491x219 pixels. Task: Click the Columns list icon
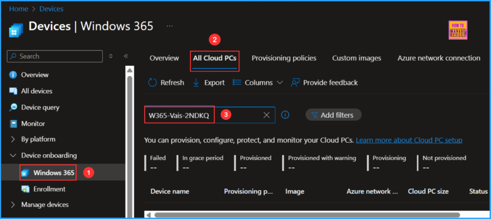pyautogui.click(x=237, y=82)
